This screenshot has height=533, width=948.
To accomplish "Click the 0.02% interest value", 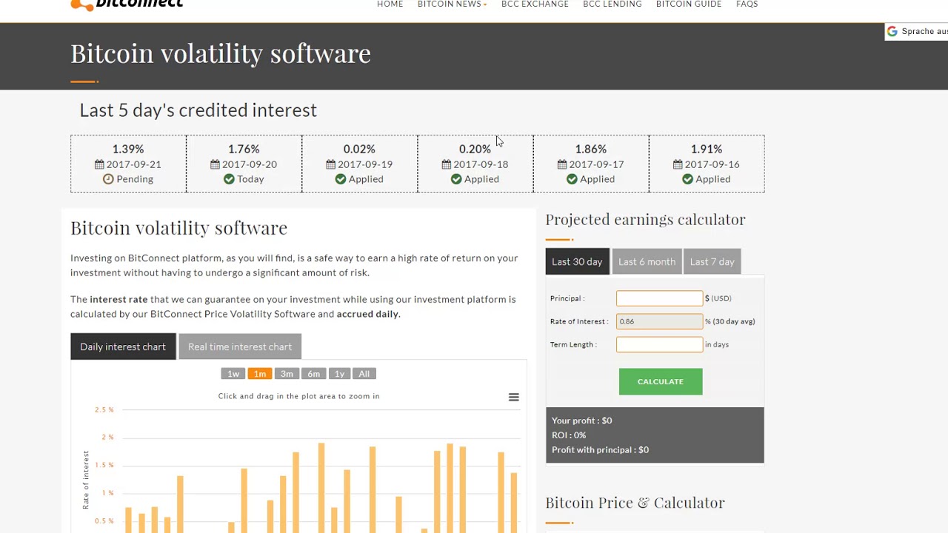I will (359, 150).
